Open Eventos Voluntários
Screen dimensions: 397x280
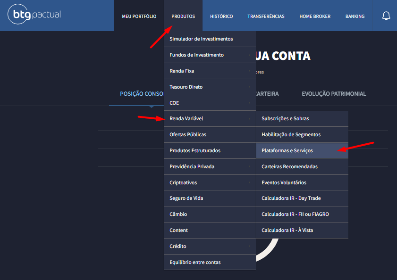point(302,182)
